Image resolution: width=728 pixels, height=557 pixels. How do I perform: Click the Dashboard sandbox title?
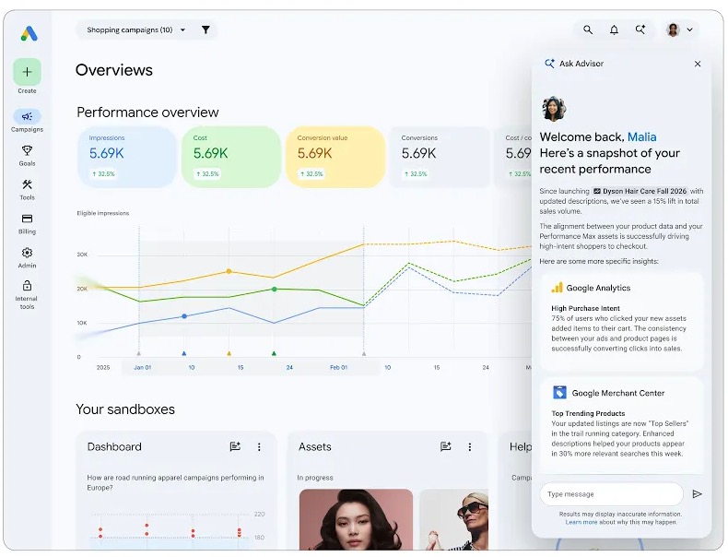(x=114, y=446)
